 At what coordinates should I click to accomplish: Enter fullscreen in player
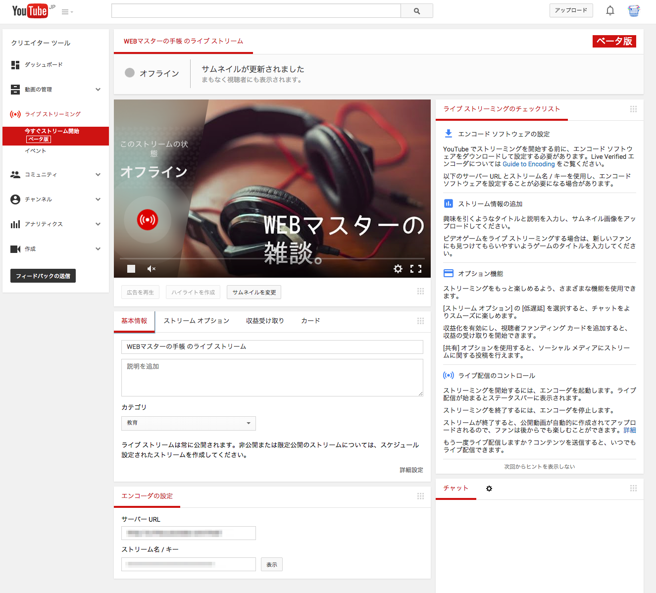[x=416, y=269]
